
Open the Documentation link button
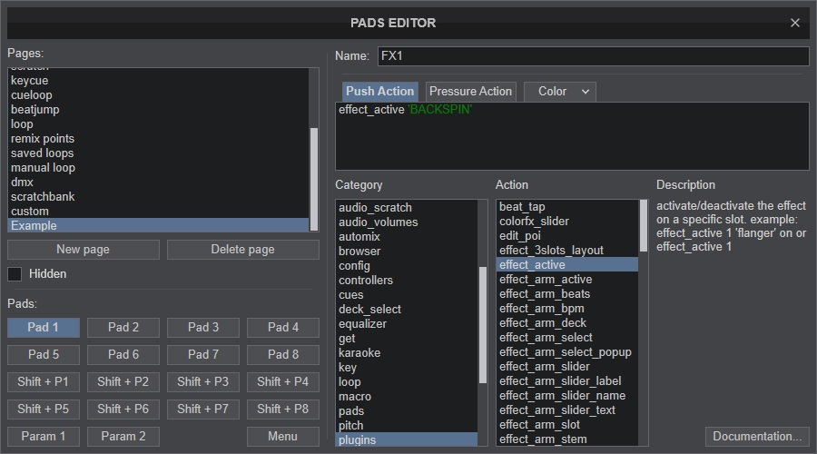click(x=757, y=437)
